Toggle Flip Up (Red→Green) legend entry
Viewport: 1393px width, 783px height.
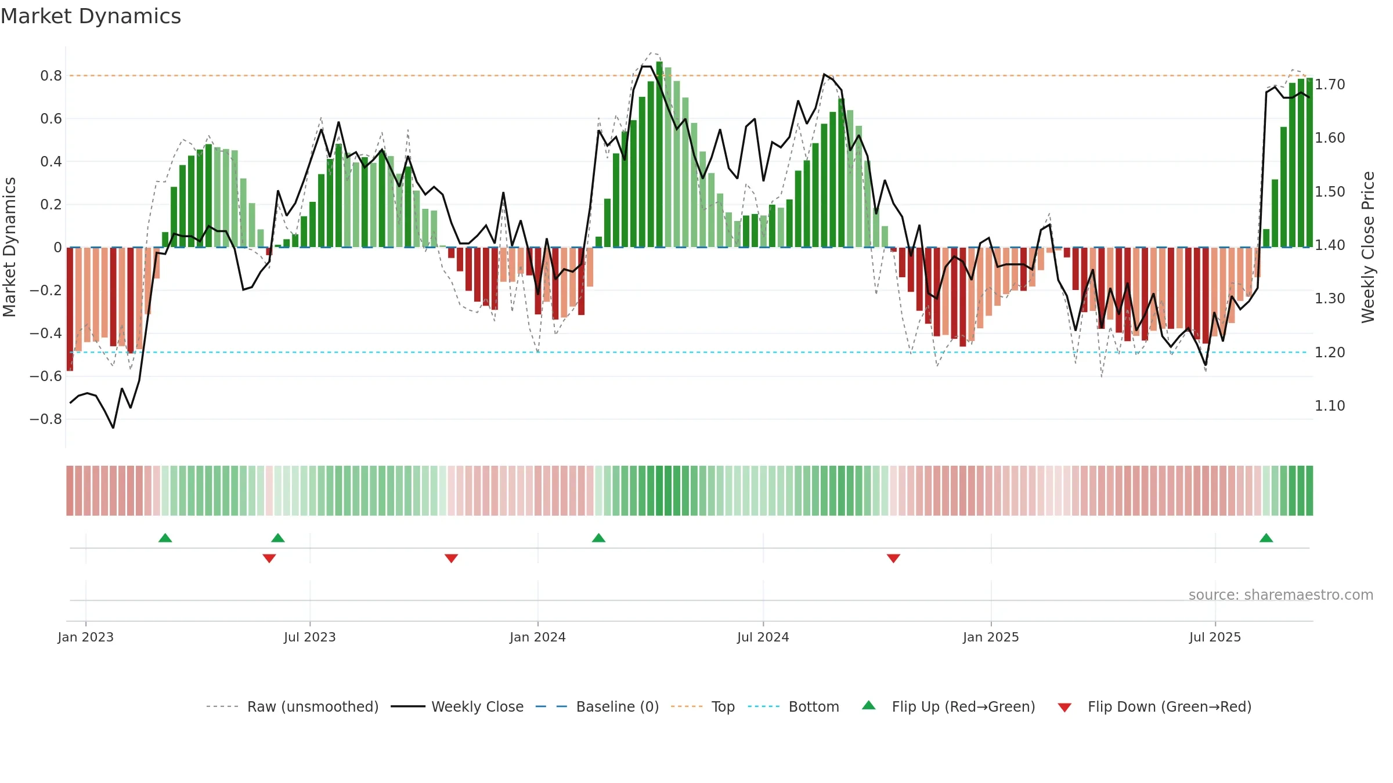[x=949, y=706]
